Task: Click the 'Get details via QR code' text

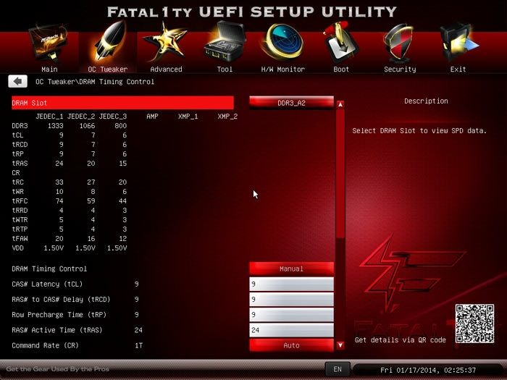Action: pos(401,340)
